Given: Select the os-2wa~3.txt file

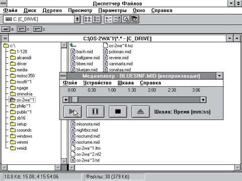Looking at the screenshot, I should tap(85, 160).
